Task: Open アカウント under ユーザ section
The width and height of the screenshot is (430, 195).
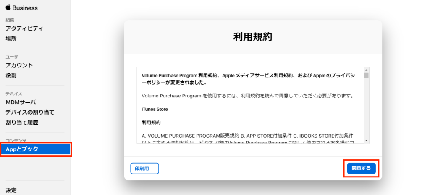Action: click(x=19, y=65)
